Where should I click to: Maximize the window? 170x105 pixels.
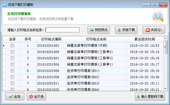pyautogui.click(x=155, y=5)
